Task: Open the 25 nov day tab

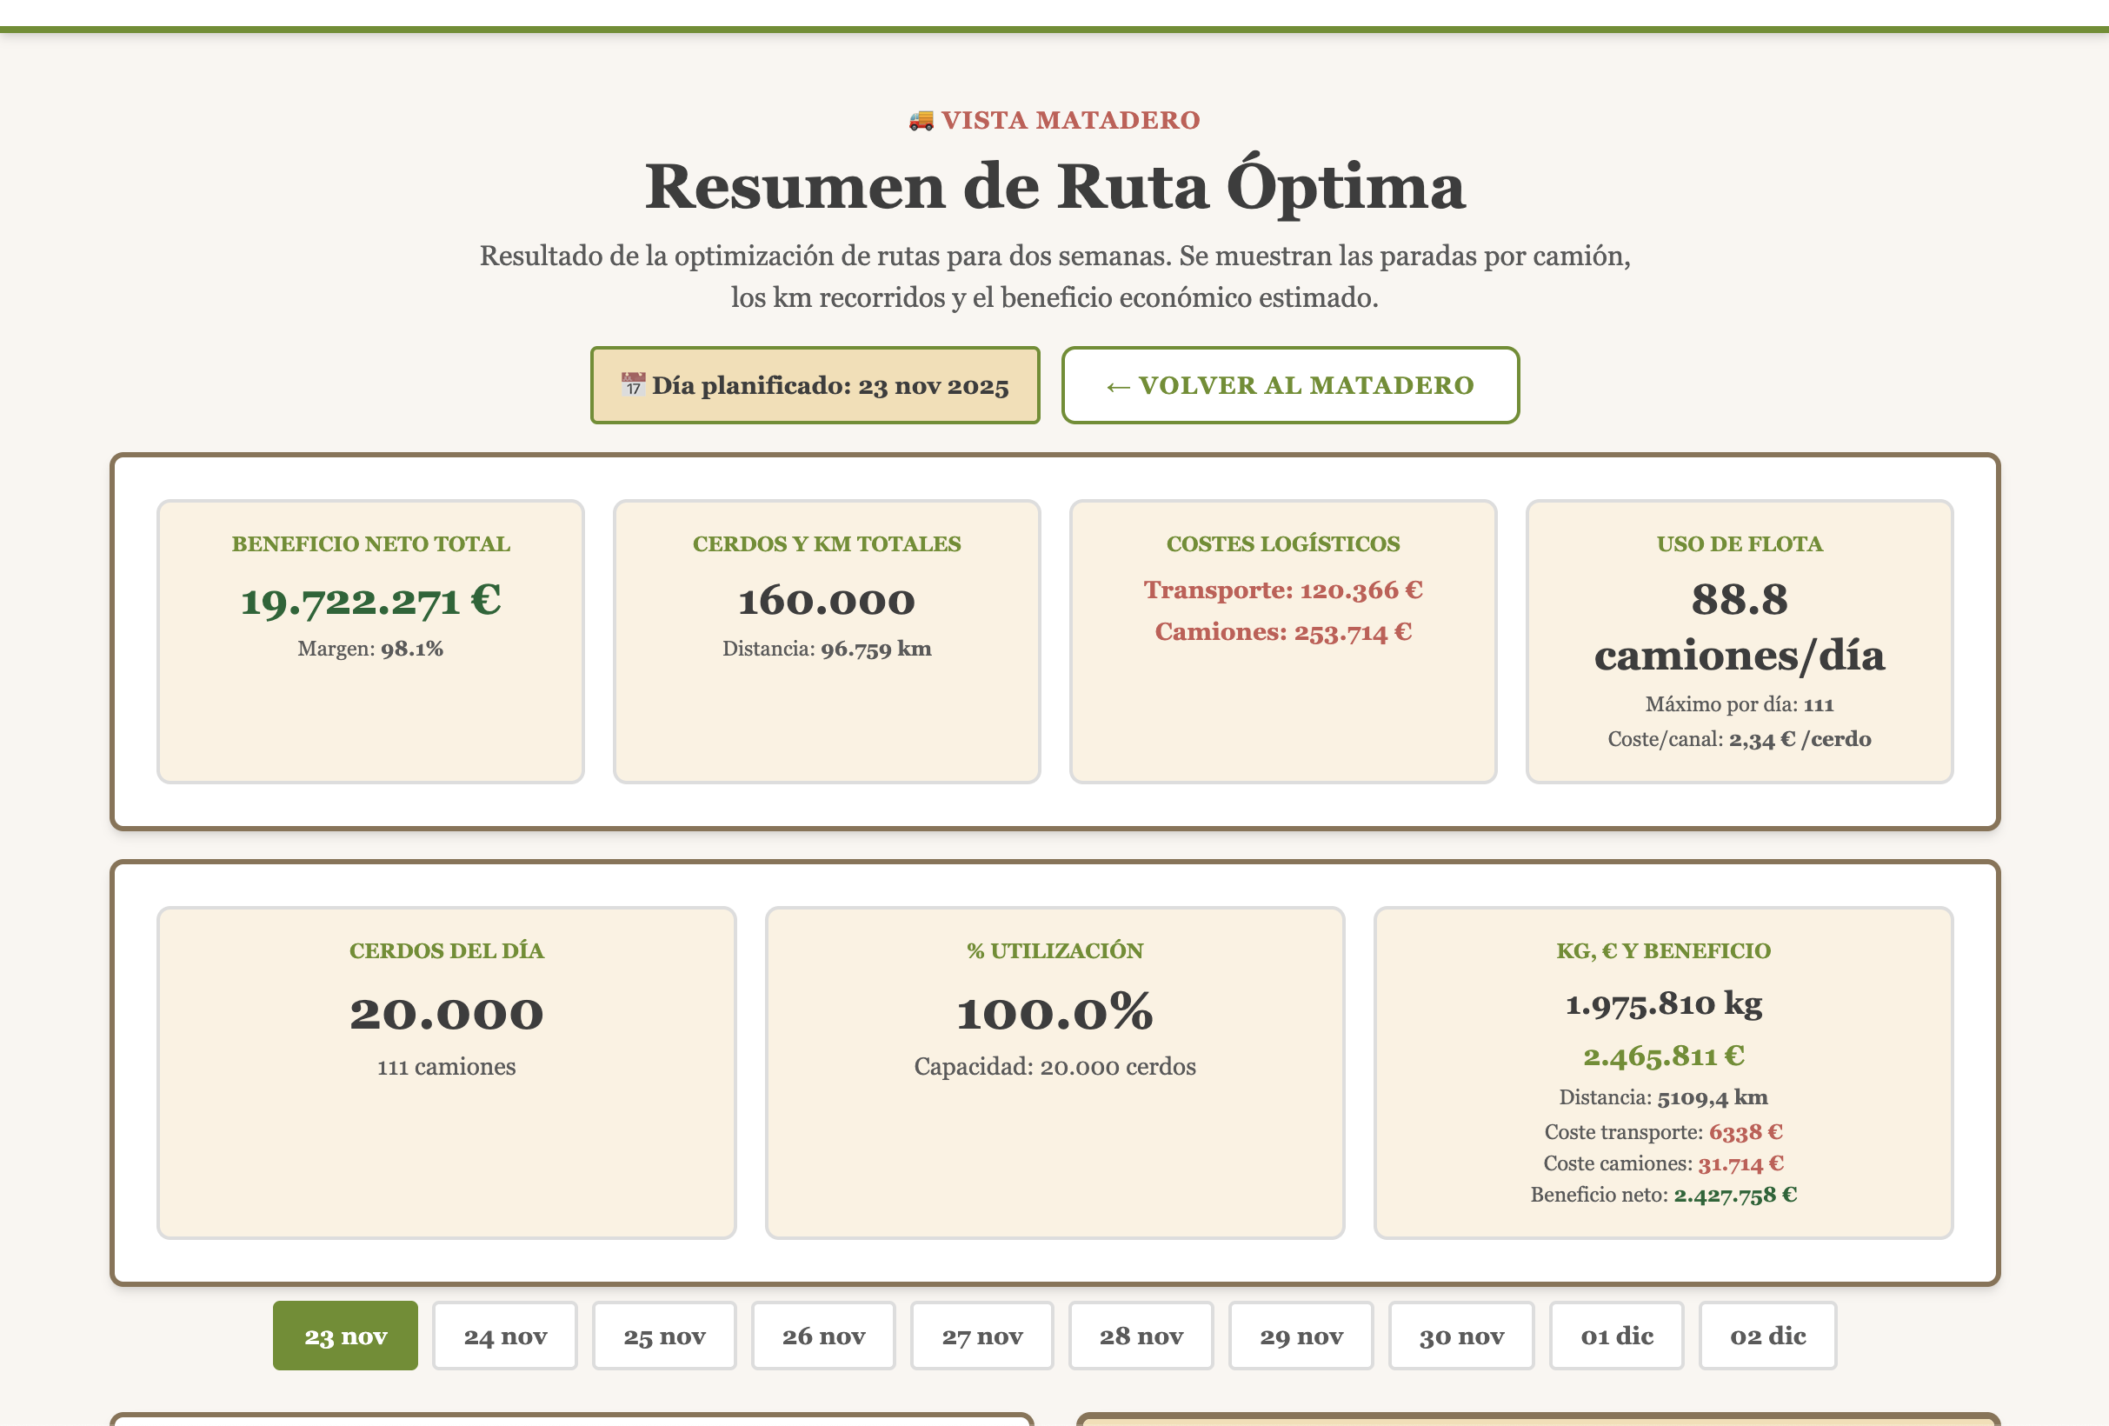Action: click(x=664, y=1336)
